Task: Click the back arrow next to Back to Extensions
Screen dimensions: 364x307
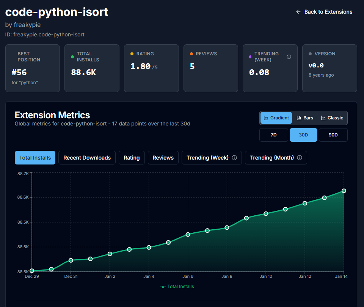Action: pos(298,12)
